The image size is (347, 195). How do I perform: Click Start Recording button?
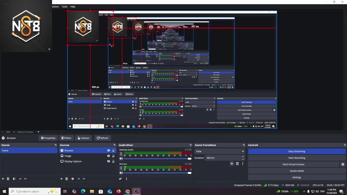(x=297, y=158)
